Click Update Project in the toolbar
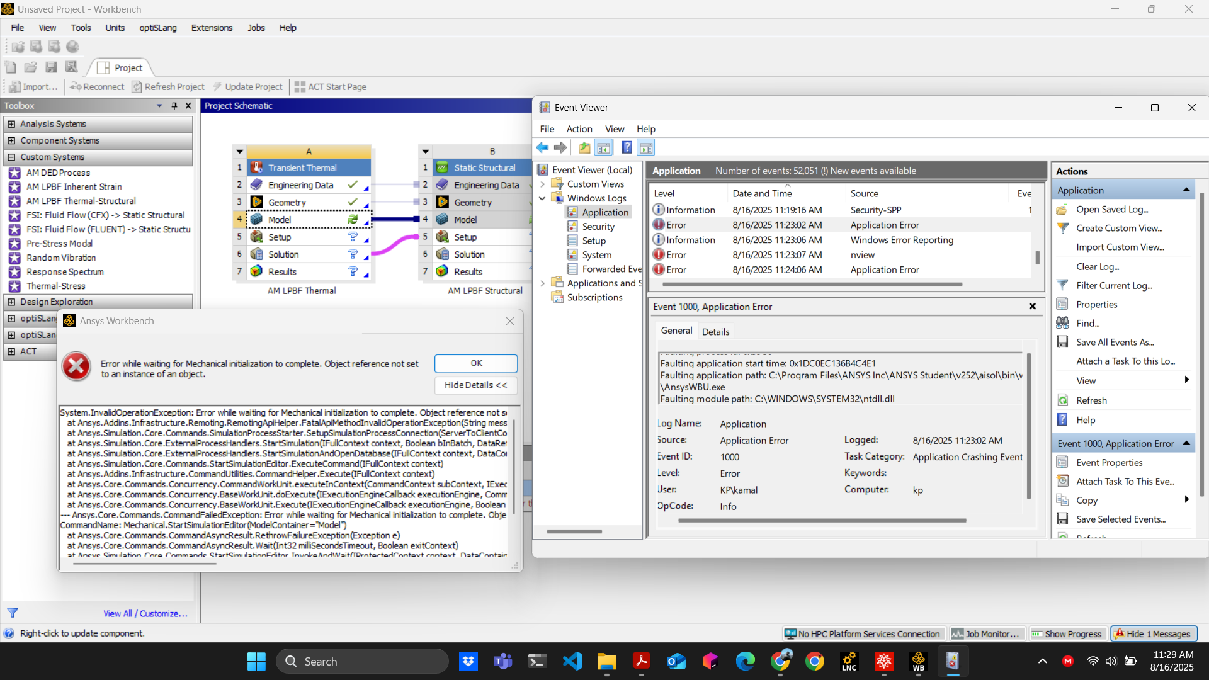Viewport: 1209px width, 680px height. click(x=247, y=87)
